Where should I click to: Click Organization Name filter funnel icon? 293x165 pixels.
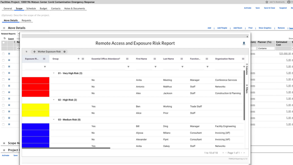pyautogui.click(x=244, y=66)
